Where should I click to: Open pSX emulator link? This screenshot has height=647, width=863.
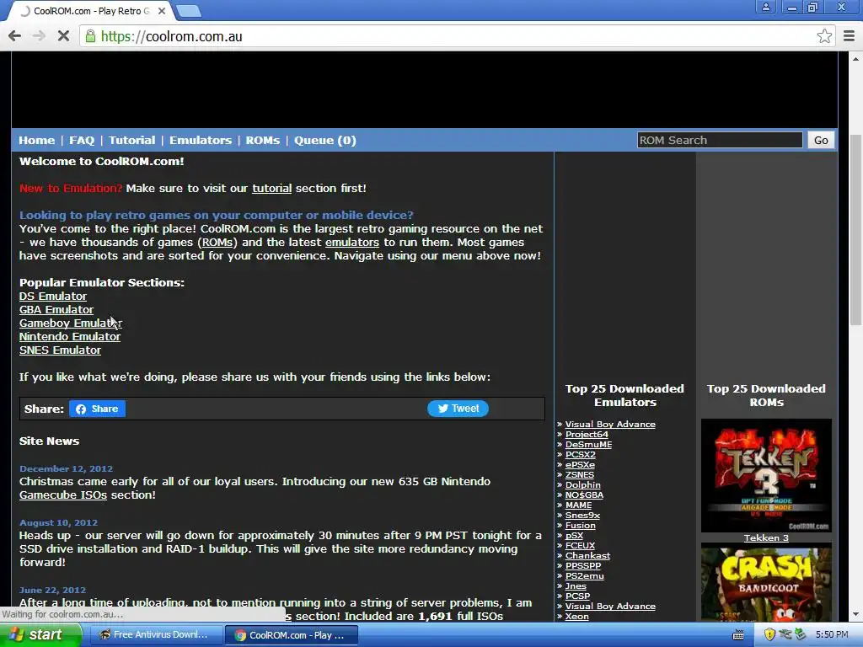(574, 535)
